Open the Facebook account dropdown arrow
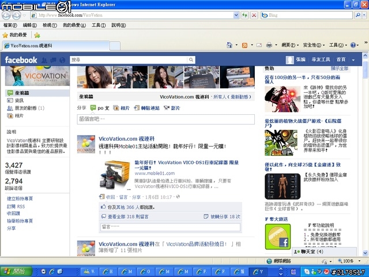369x277 pixels. (353, 60)
